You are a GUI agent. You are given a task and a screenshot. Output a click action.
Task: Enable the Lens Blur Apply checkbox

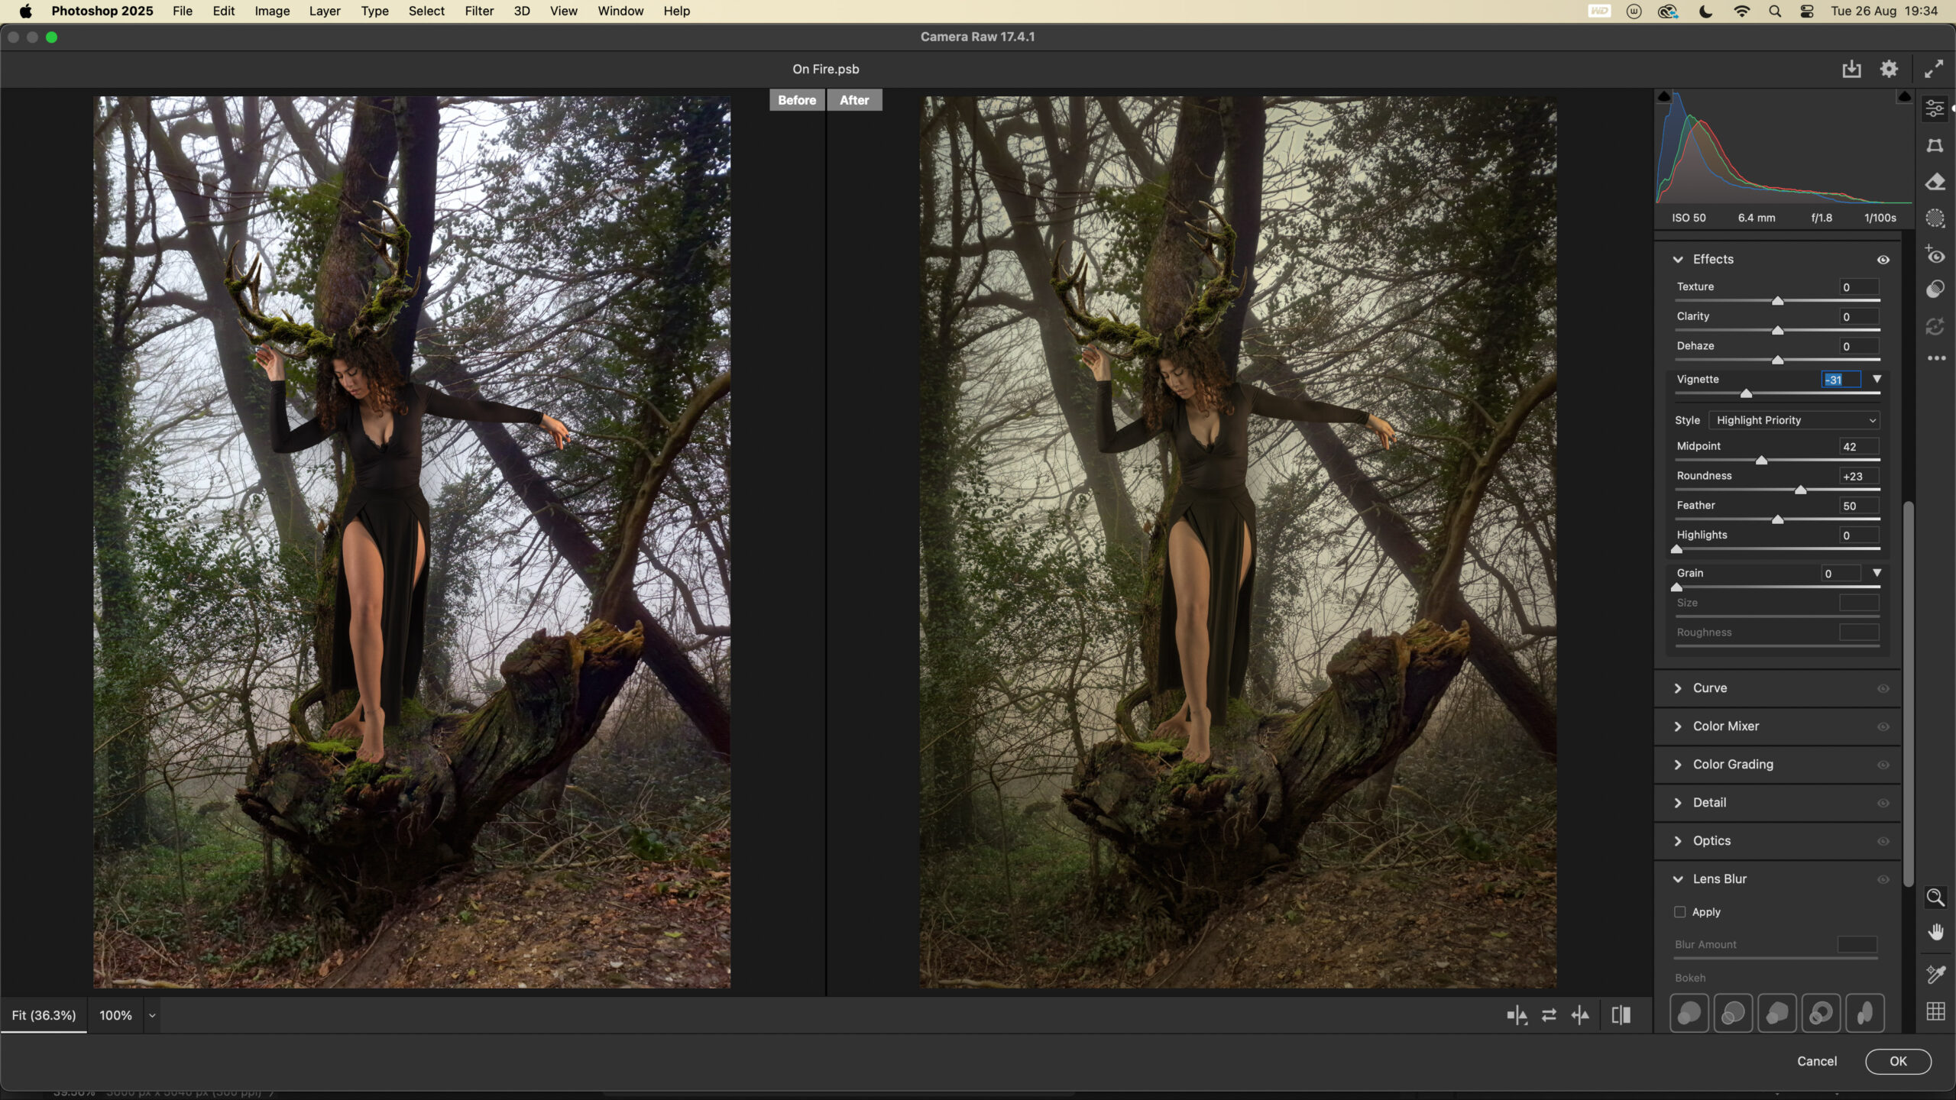[1679, 912]
